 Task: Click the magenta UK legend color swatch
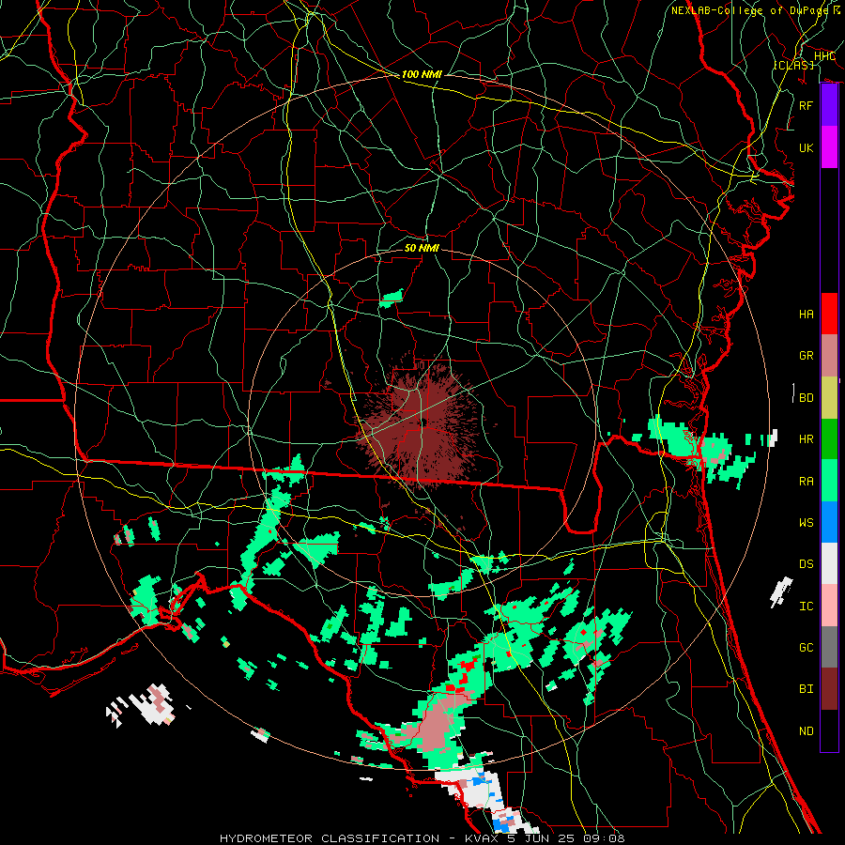tap(829, 147)
